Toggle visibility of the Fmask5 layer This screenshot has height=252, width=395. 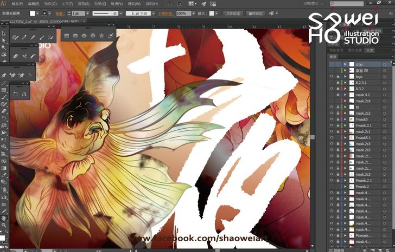click(332, 119)
